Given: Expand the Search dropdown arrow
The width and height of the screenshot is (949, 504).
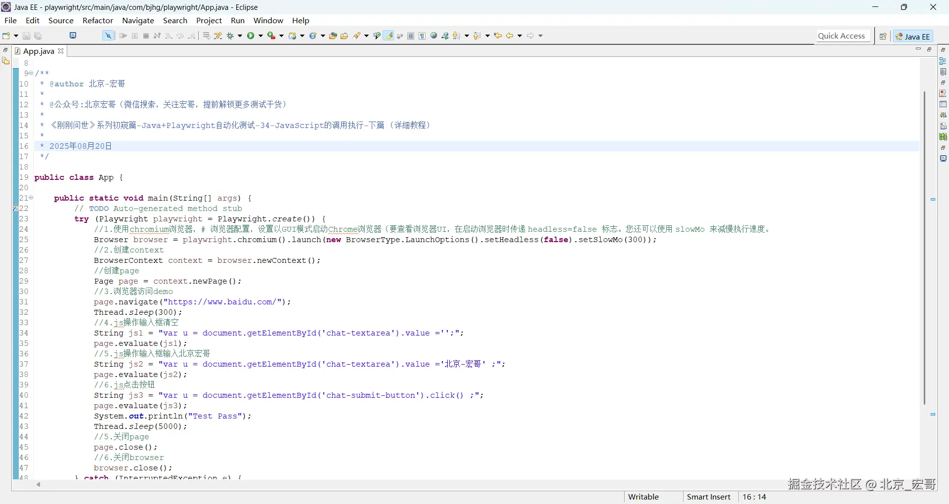Looking at the screenshot, I should (x=366, y=36).
